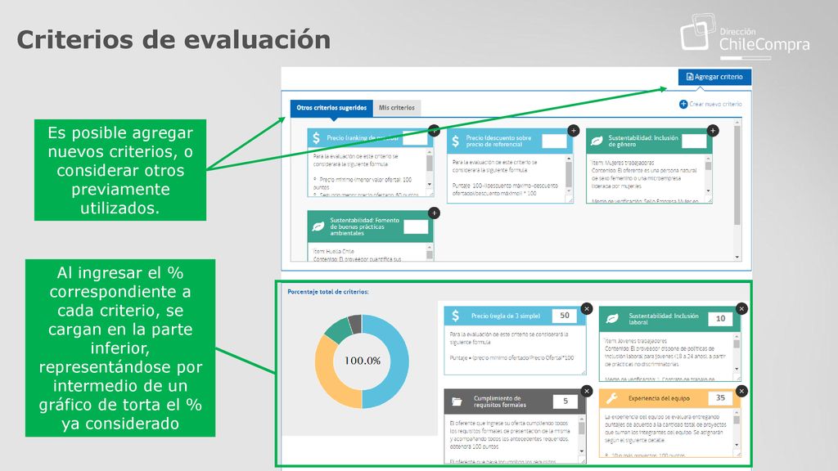This screenshot has height=471, width=838.
Task: Click dollar icon on Precio ranking card
Action: (317, 138)
